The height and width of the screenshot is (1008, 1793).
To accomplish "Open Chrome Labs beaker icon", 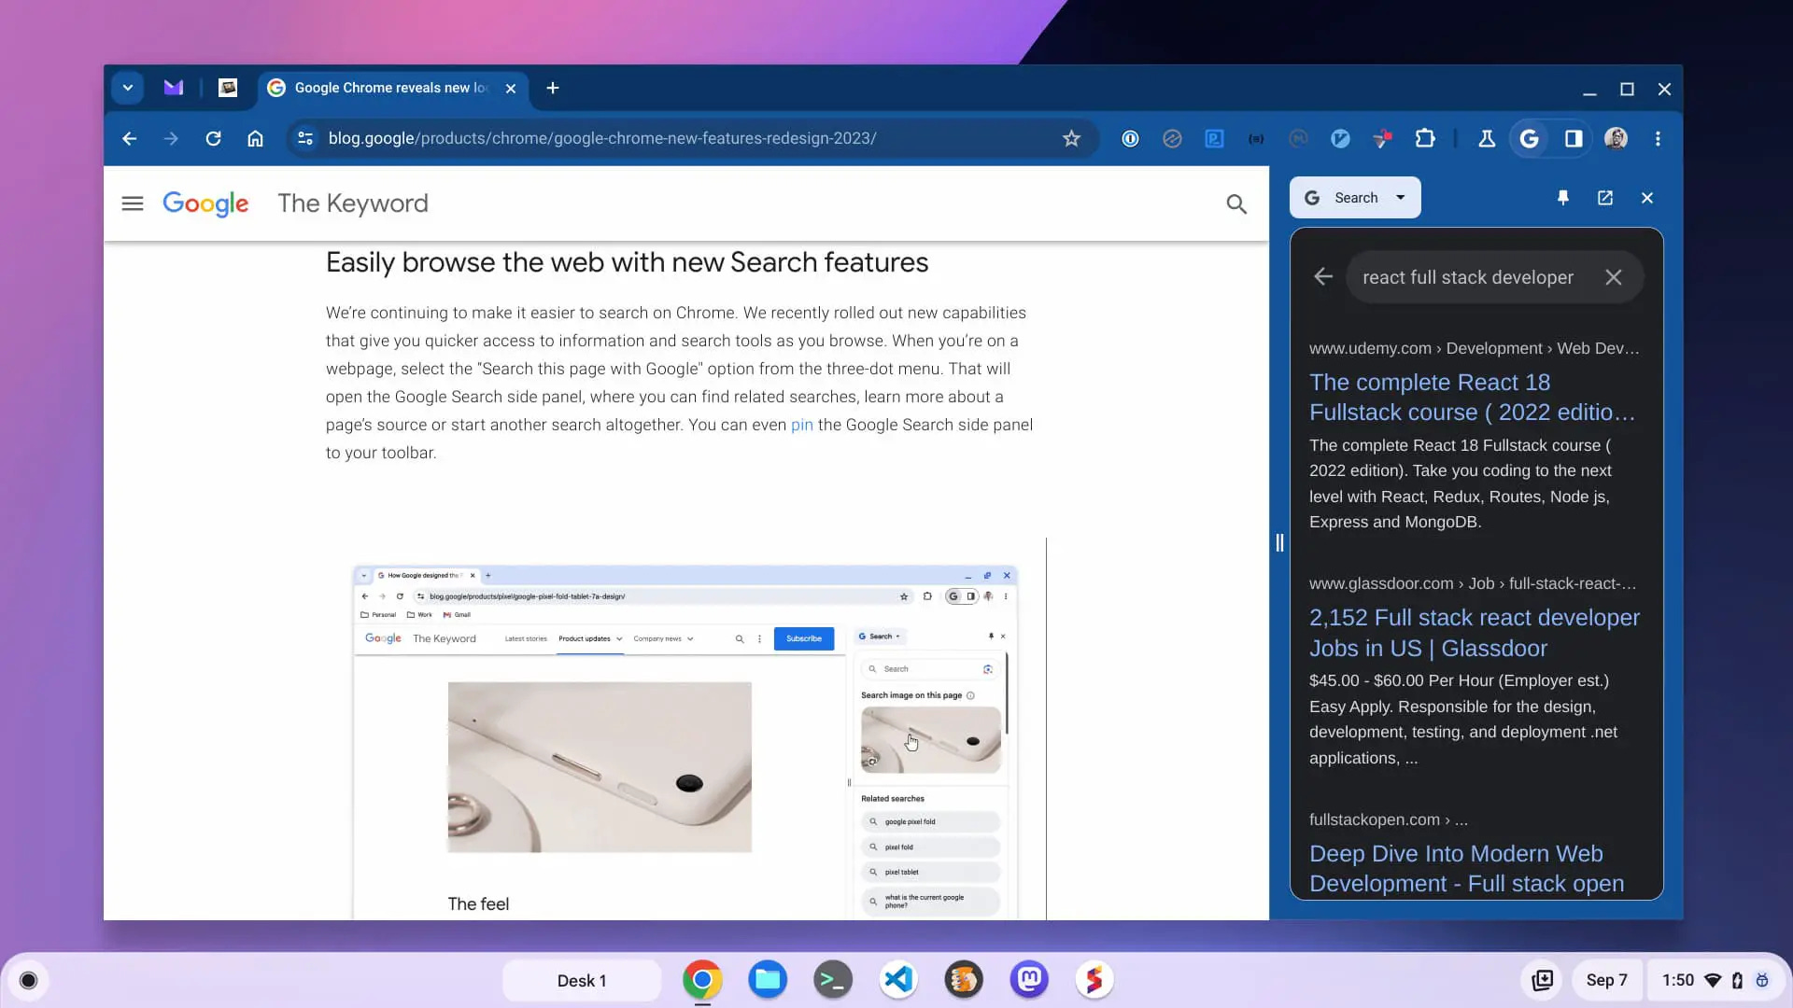I will pos(1487,139).
